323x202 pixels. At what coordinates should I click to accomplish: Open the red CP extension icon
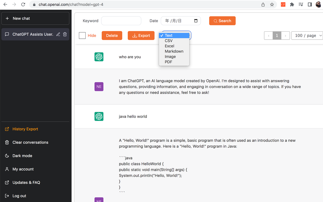[x=283, y=5]
